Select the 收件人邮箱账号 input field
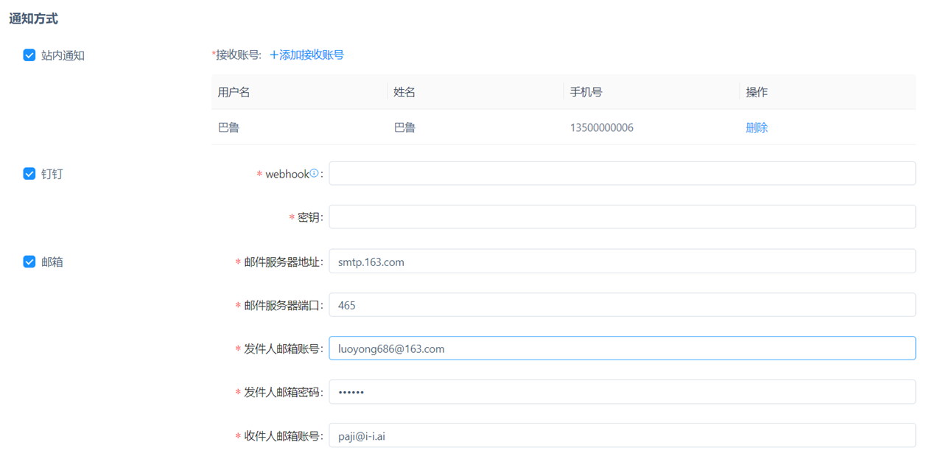Viewport: 946px width, 459px height. coord(622,435)
